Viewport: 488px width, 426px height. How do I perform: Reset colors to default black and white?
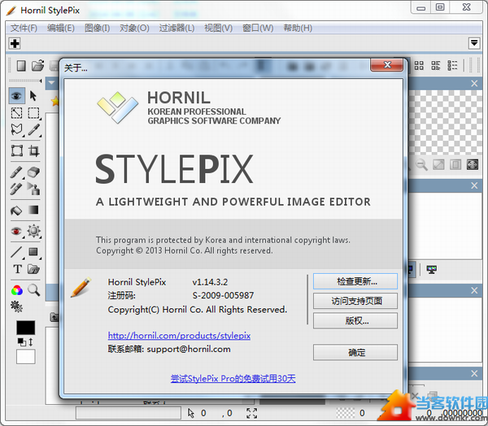tap(21, 342)
